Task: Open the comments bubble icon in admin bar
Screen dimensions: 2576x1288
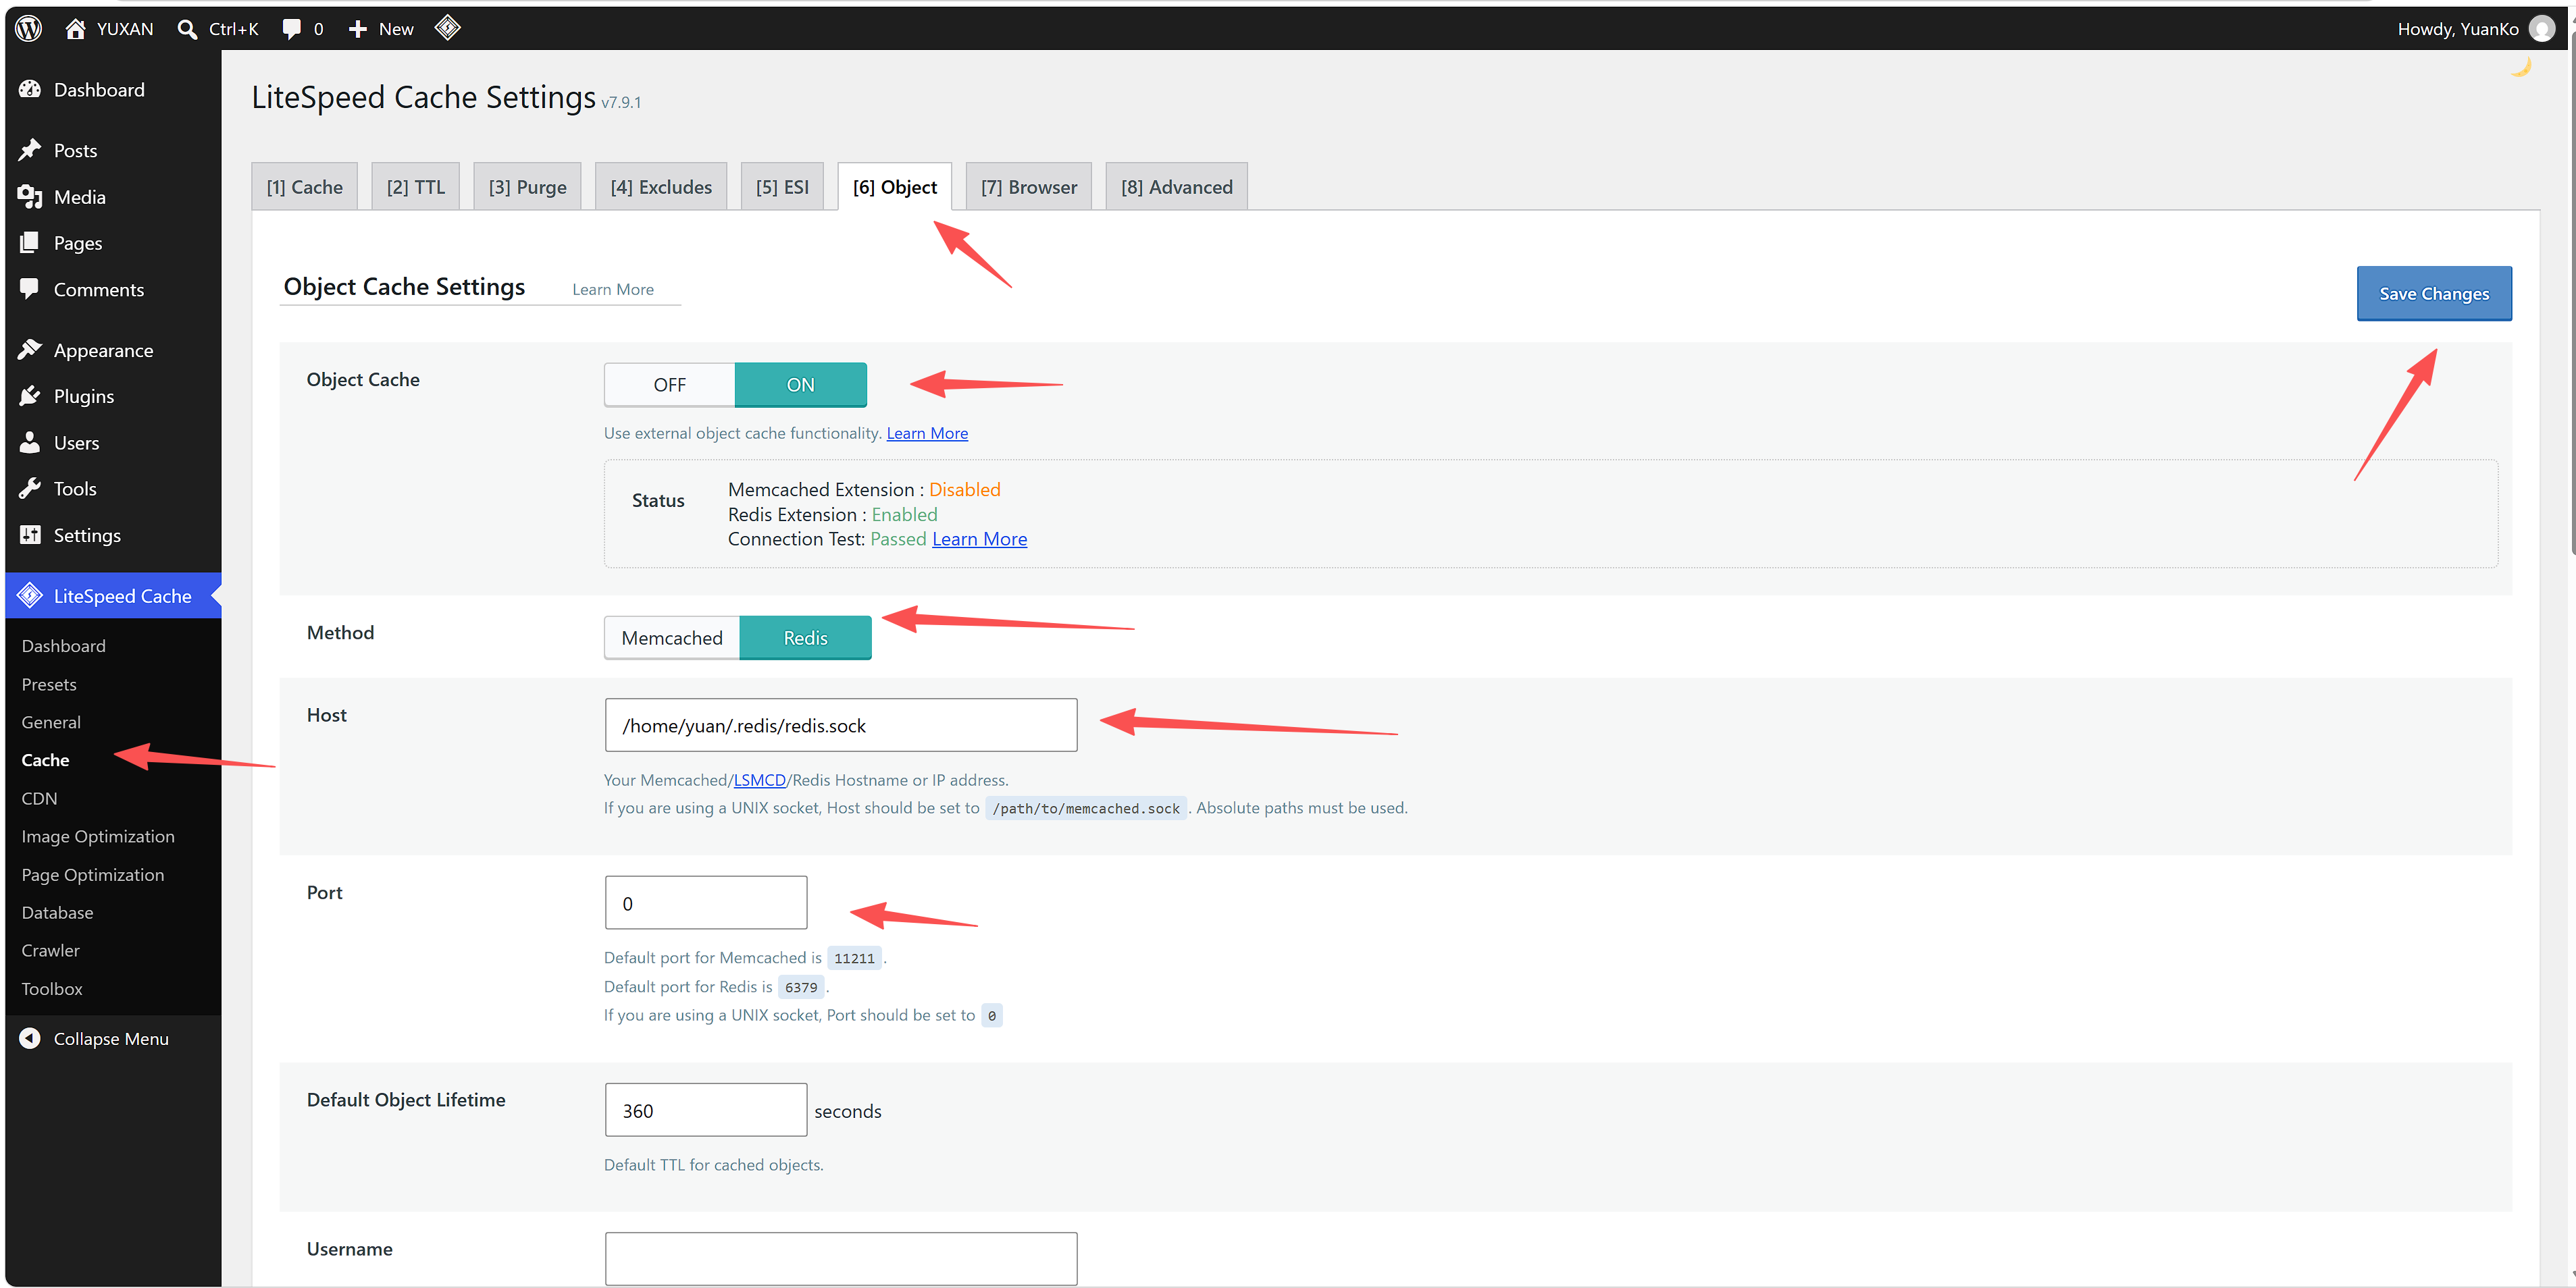Action: [x=291, y=29]
